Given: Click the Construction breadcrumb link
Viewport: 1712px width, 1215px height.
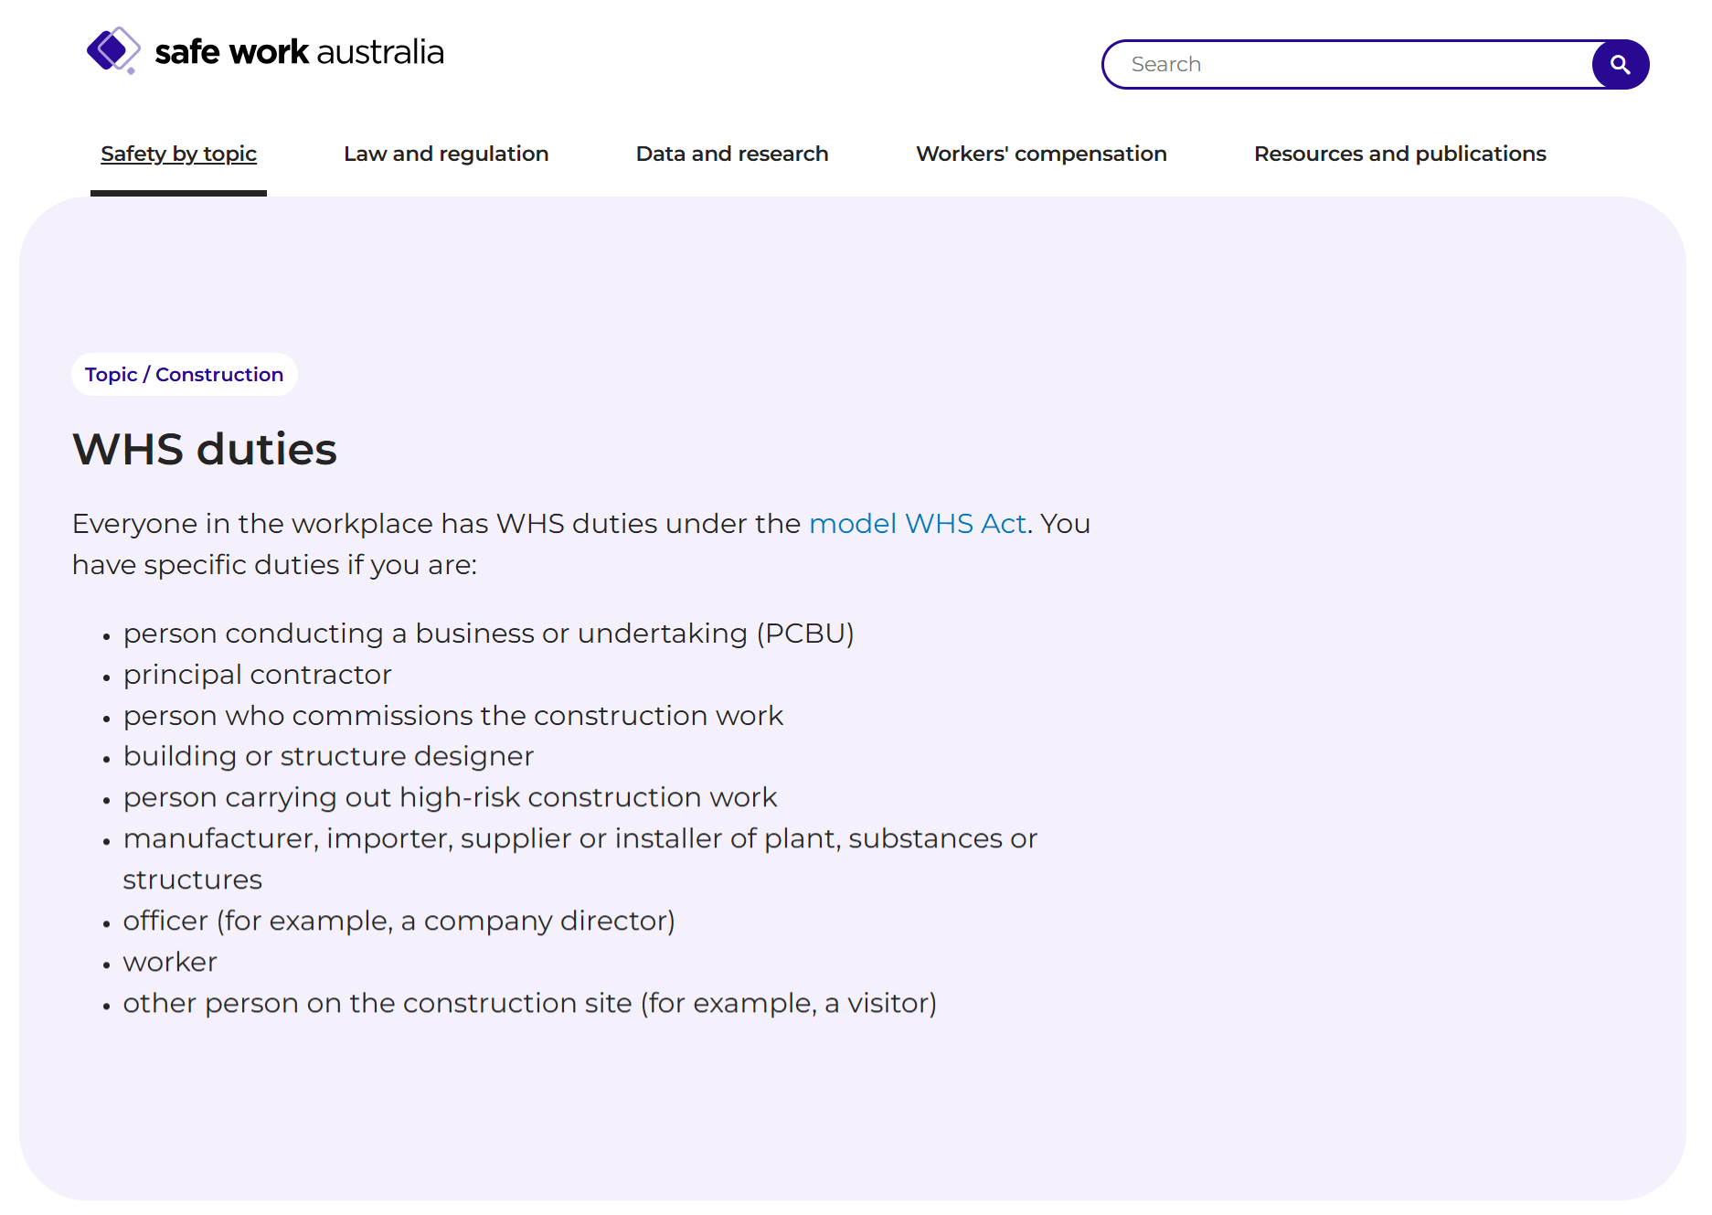Looking at the screenshot, I should click(x=219, y=375).
